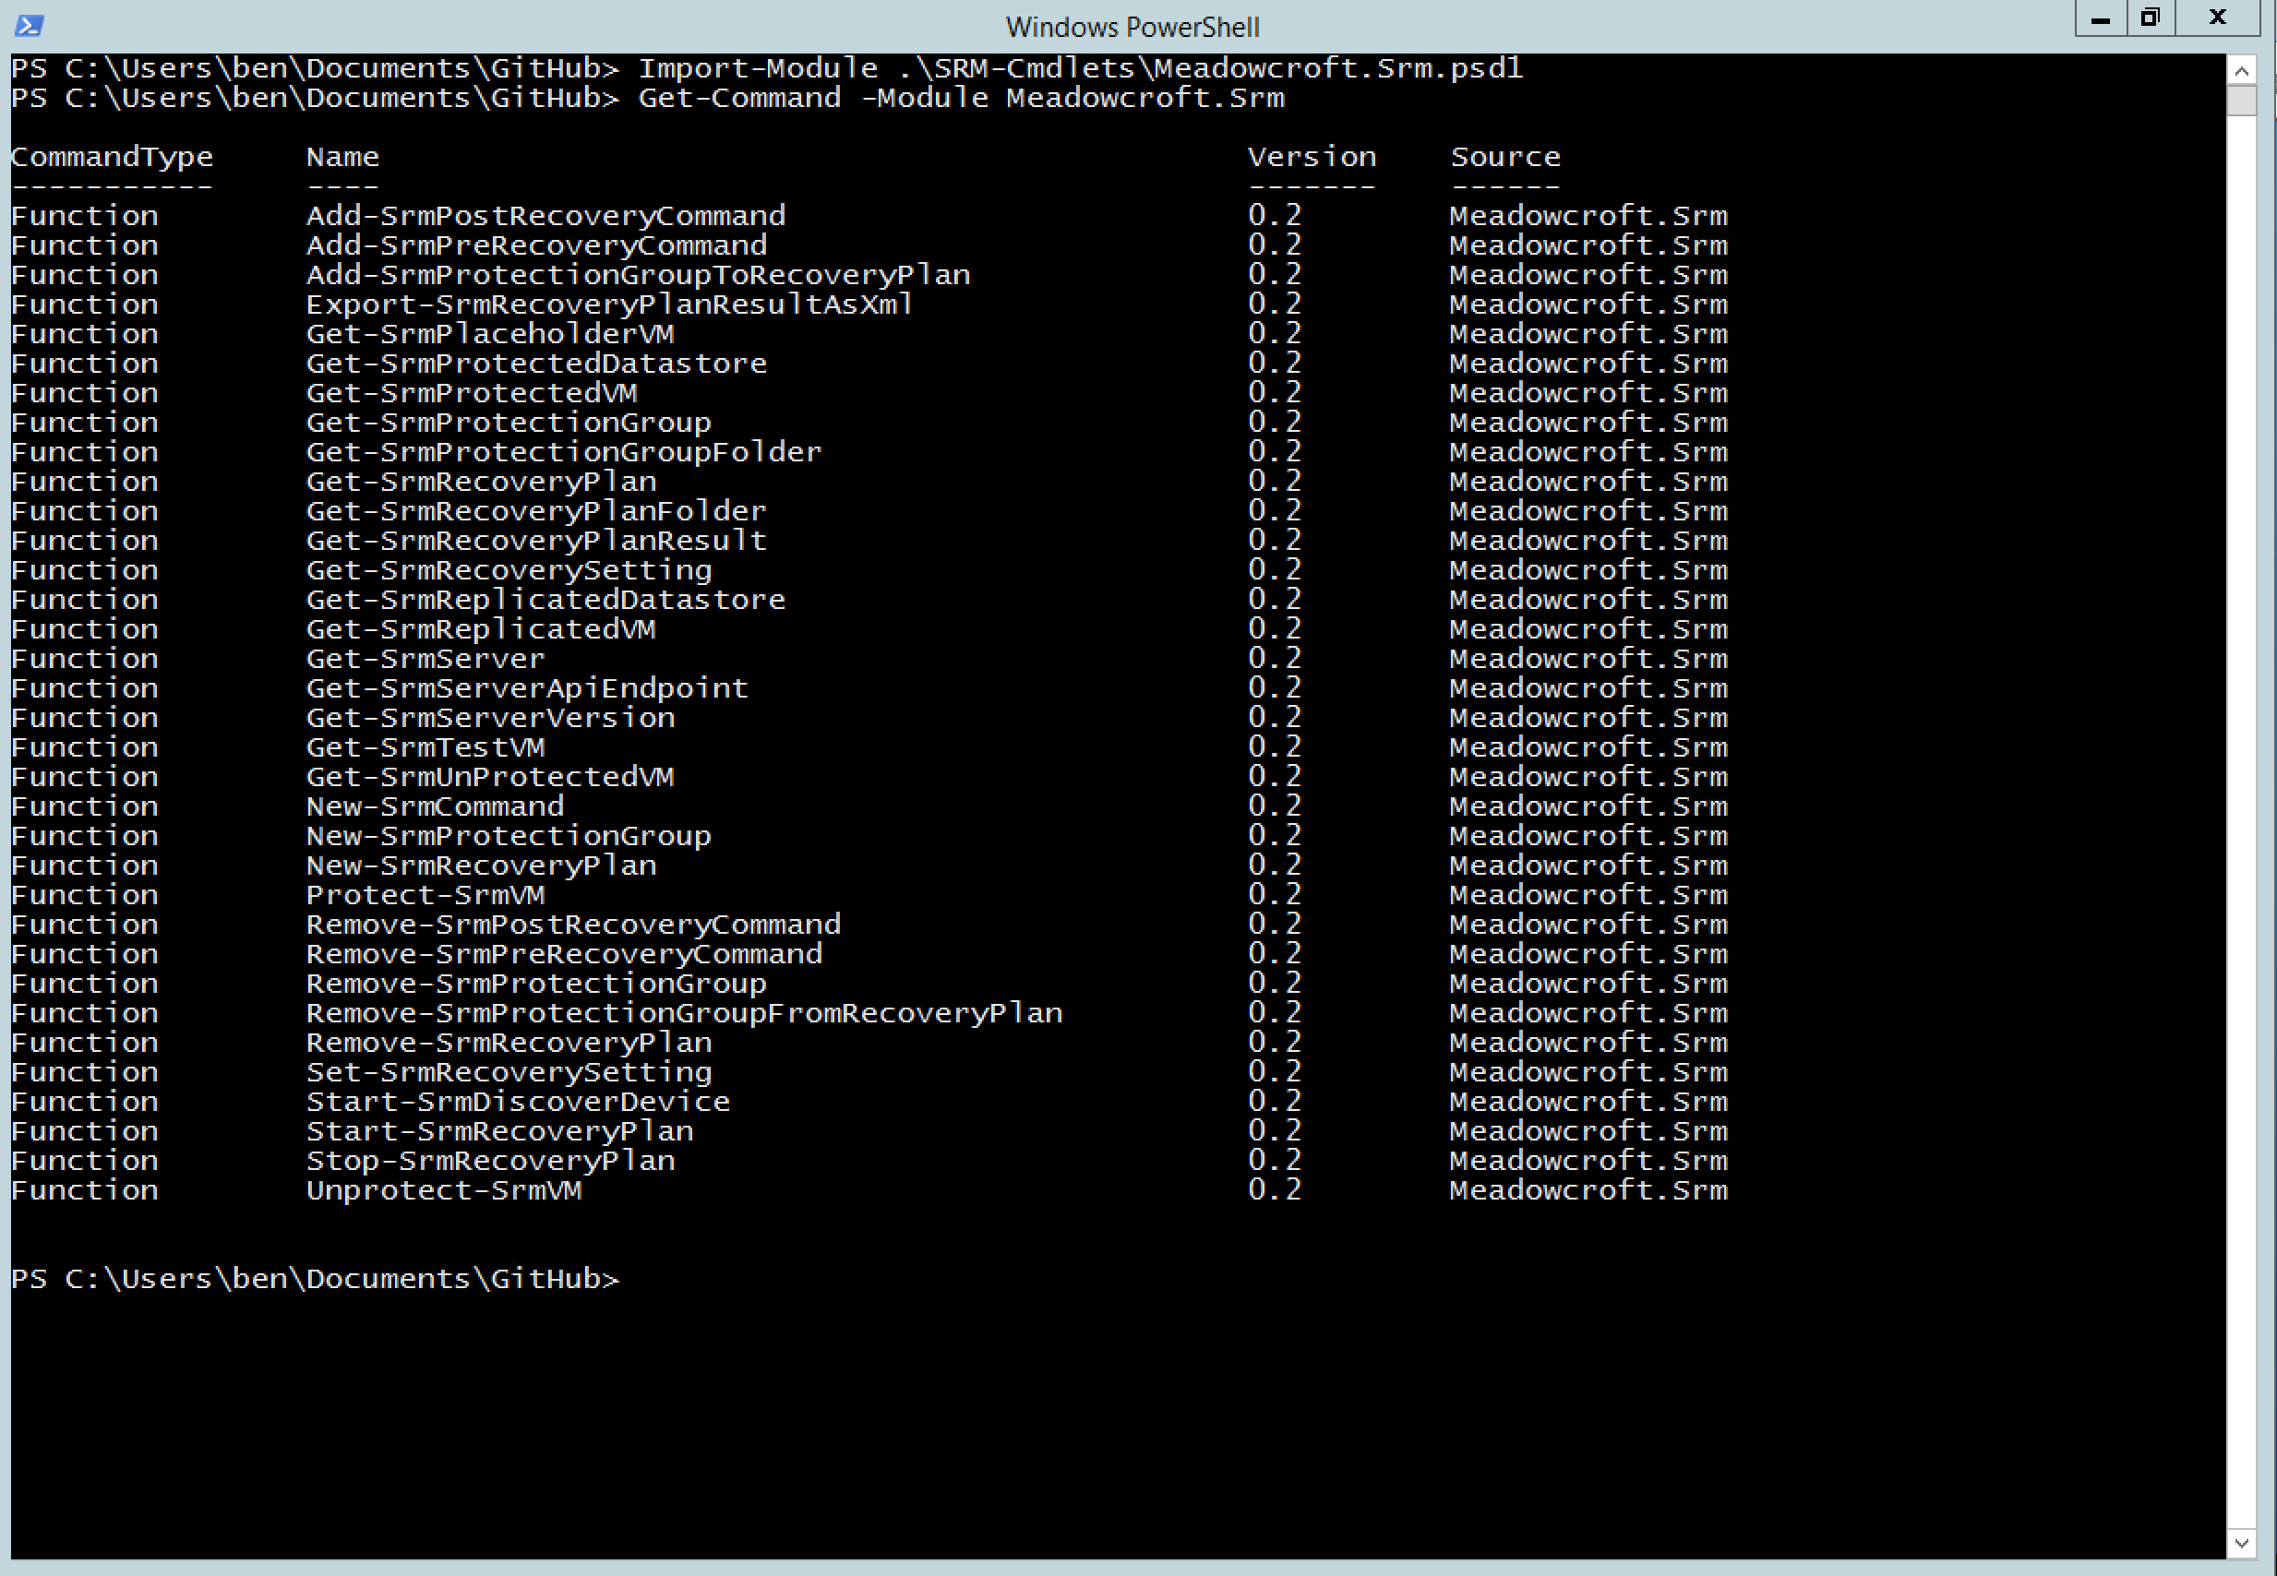Click Remove-SrmRecoveryPlan entry

(509, 1044)
